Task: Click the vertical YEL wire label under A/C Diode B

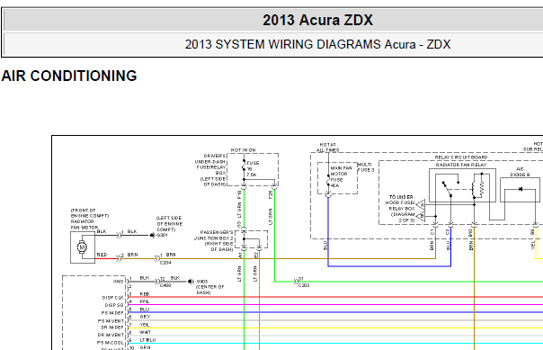Action: coord(533,246)
